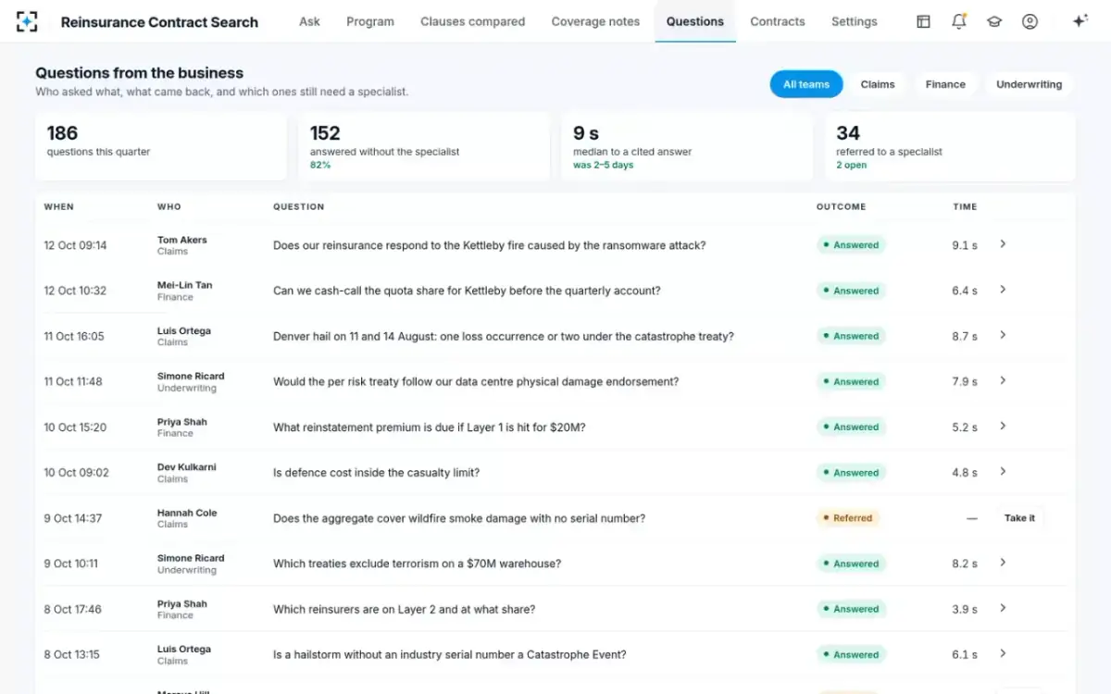Expand the cash-call quota share row chevron
This screenshot has width=1111, height=694.
pos(1003,290)
